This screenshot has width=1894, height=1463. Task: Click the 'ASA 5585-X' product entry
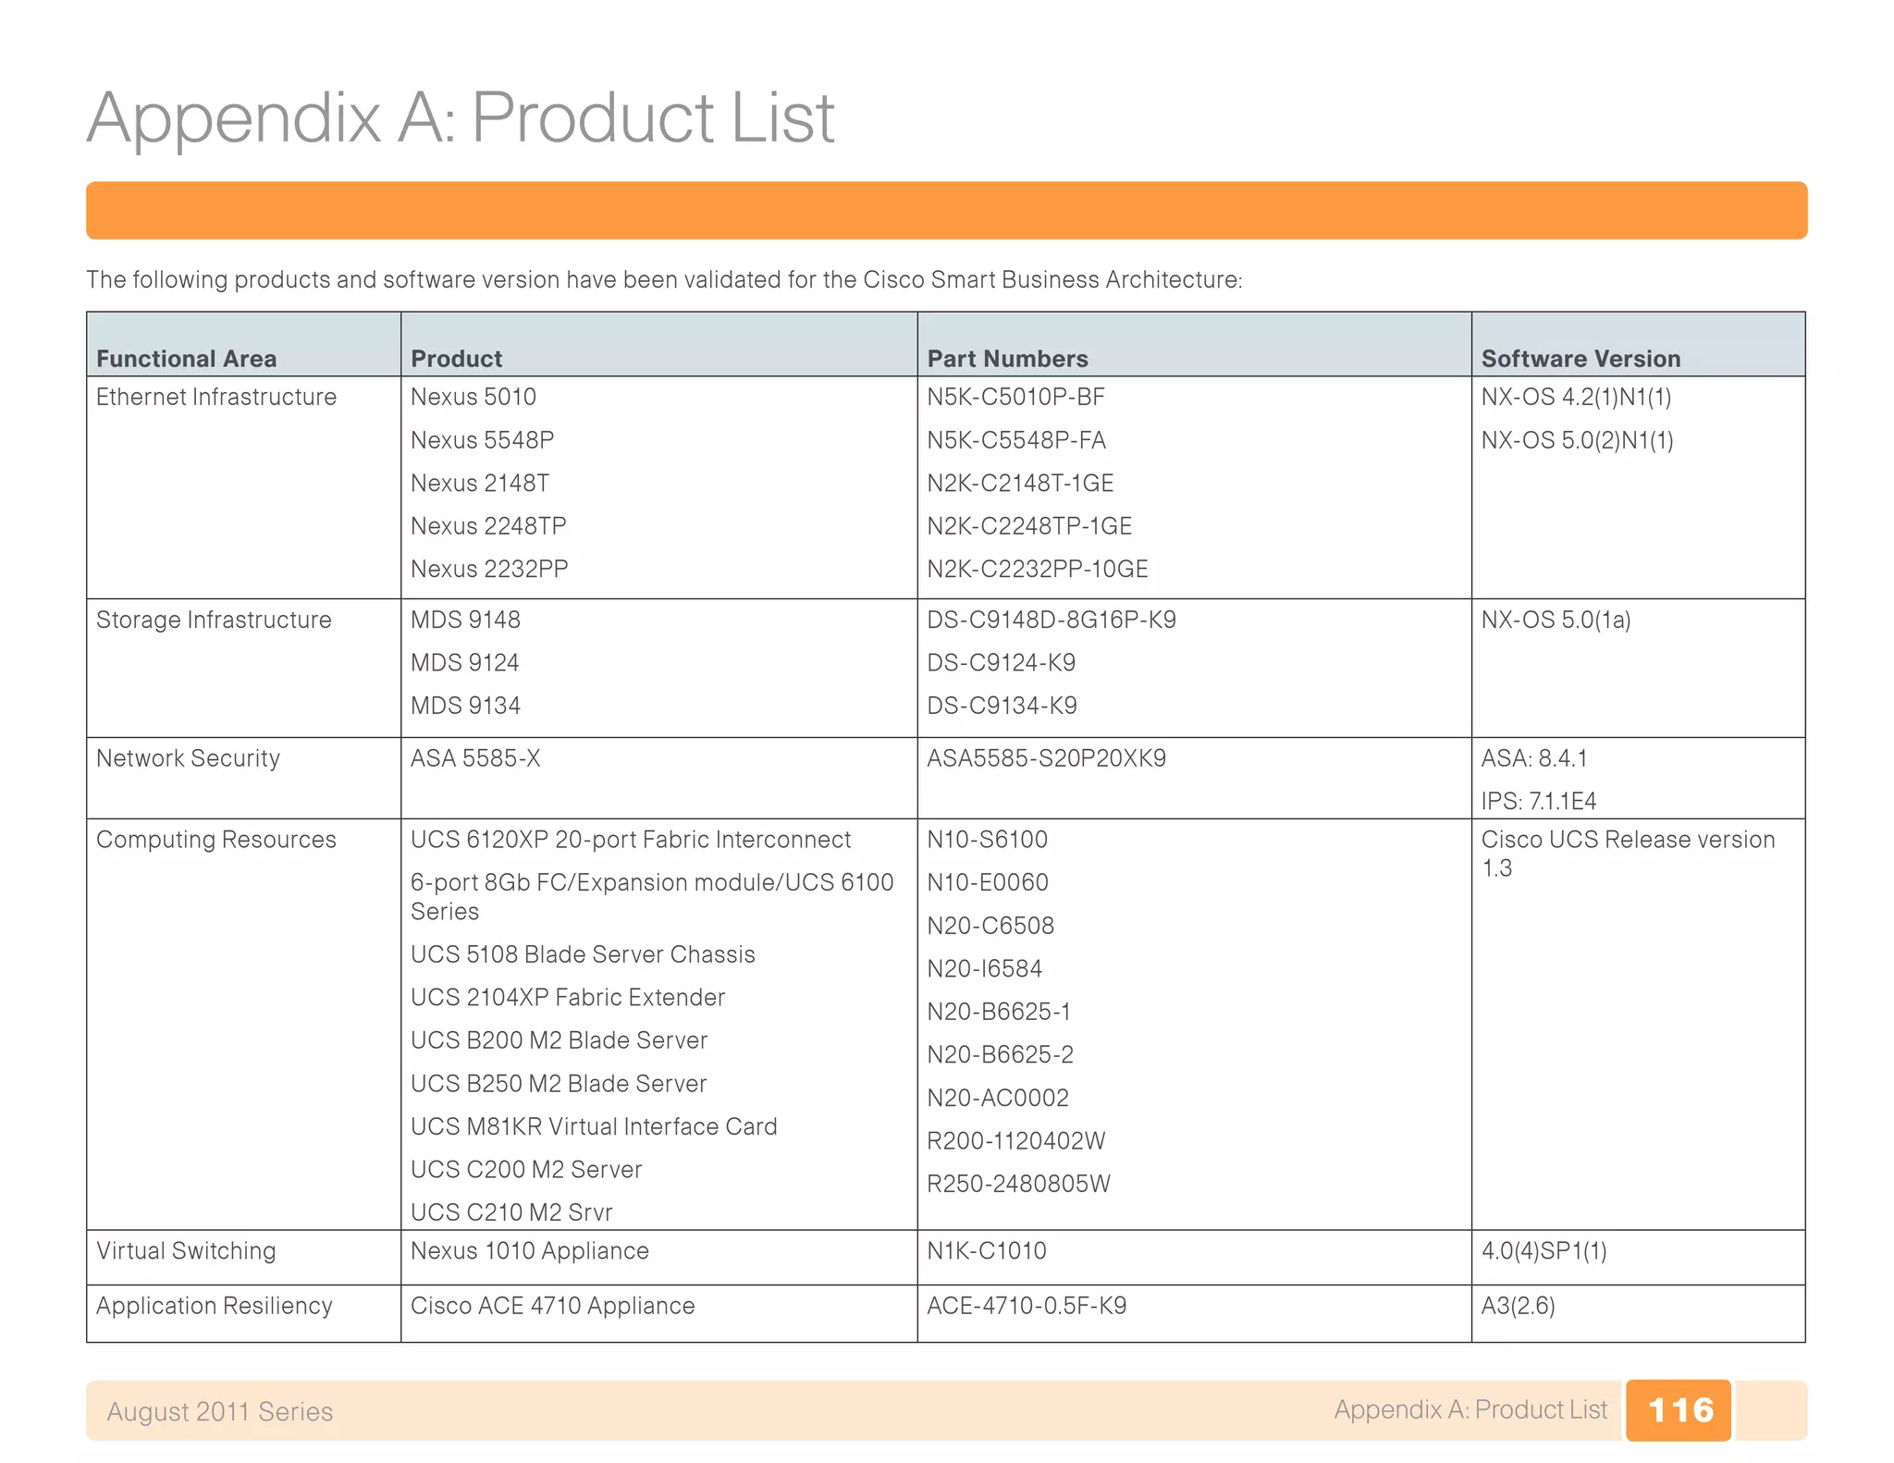coord(475,758)
